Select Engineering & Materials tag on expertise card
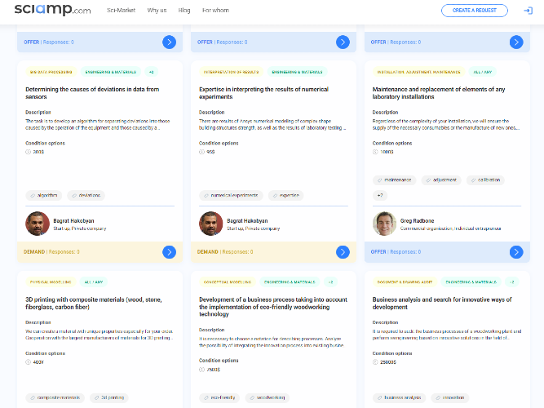Screen dimensions: 544x408 [x=297, y=72]
